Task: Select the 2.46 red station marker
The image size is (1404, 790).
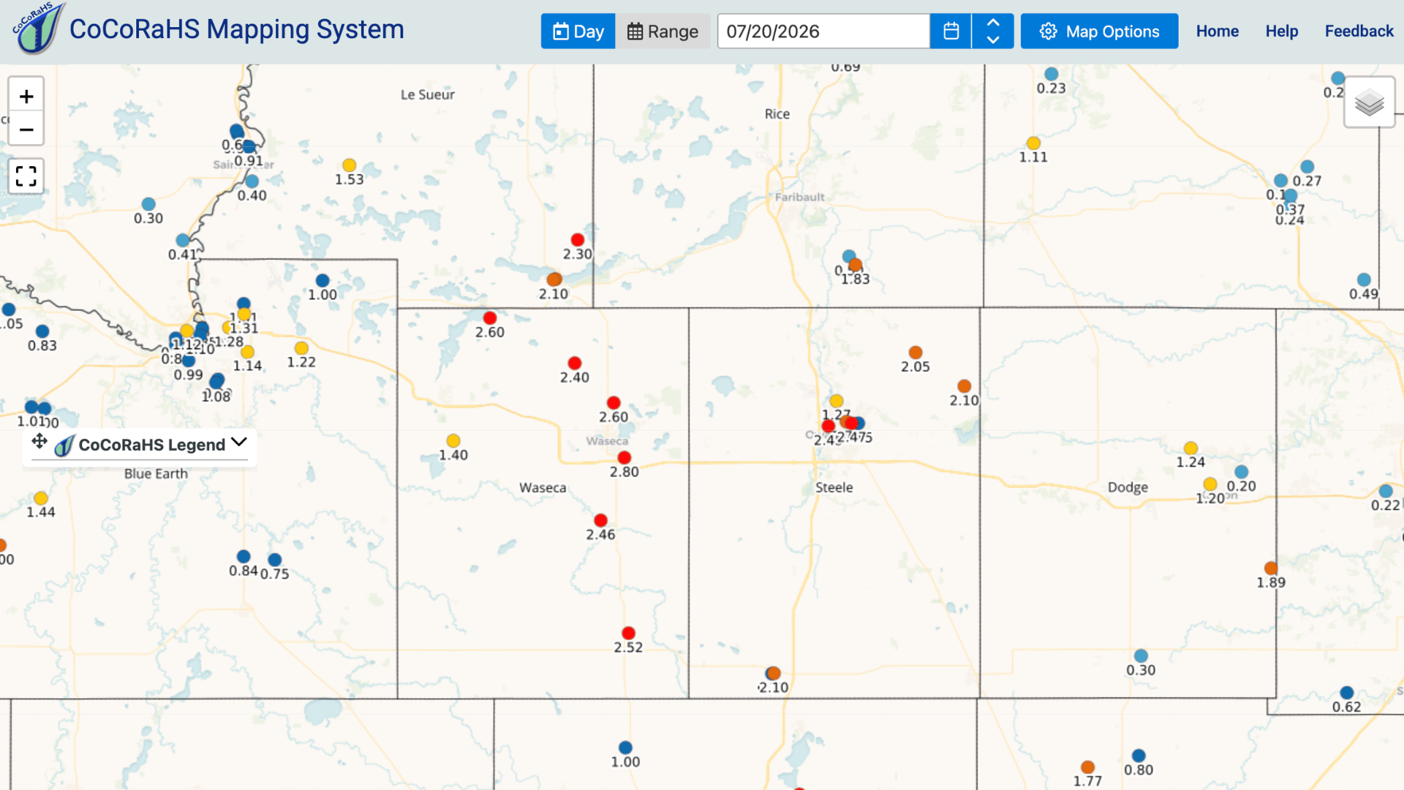Action: pos(601,521)
